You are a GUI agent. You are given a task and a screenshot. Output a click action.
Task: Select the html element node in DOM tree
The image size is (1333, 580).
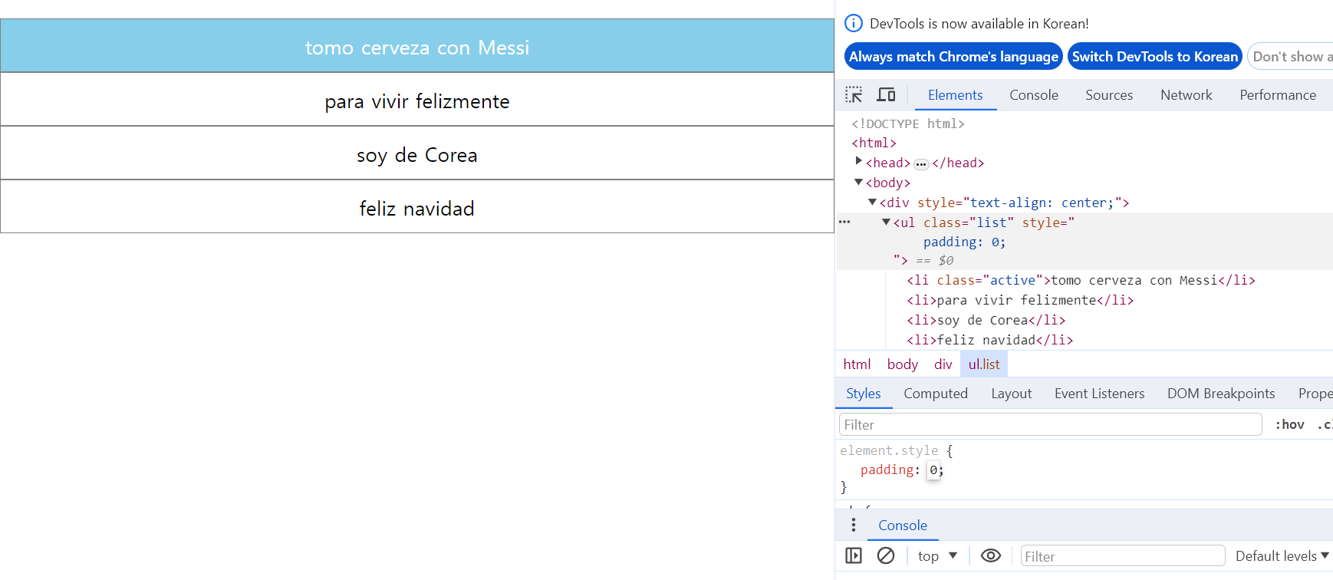[874, 143]
